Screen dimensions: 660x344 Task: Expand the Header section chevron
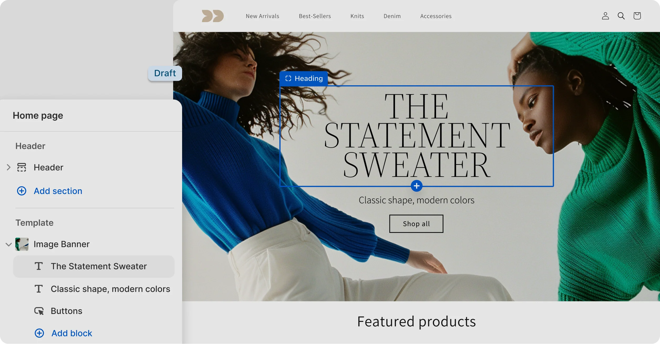[9, 167]
